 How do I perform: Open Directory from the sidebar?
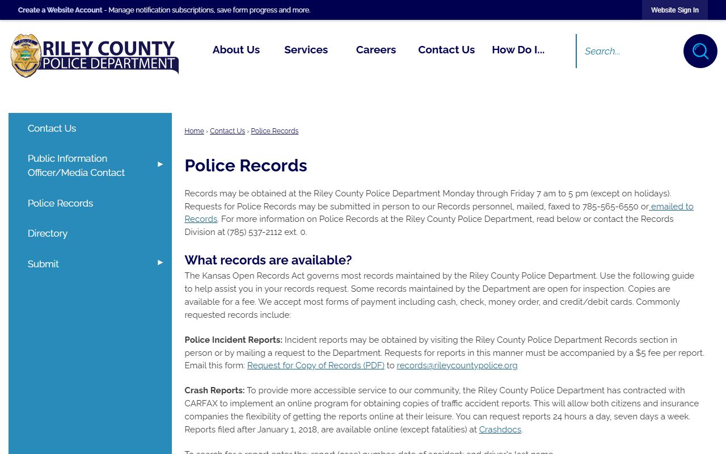point(90,233)
